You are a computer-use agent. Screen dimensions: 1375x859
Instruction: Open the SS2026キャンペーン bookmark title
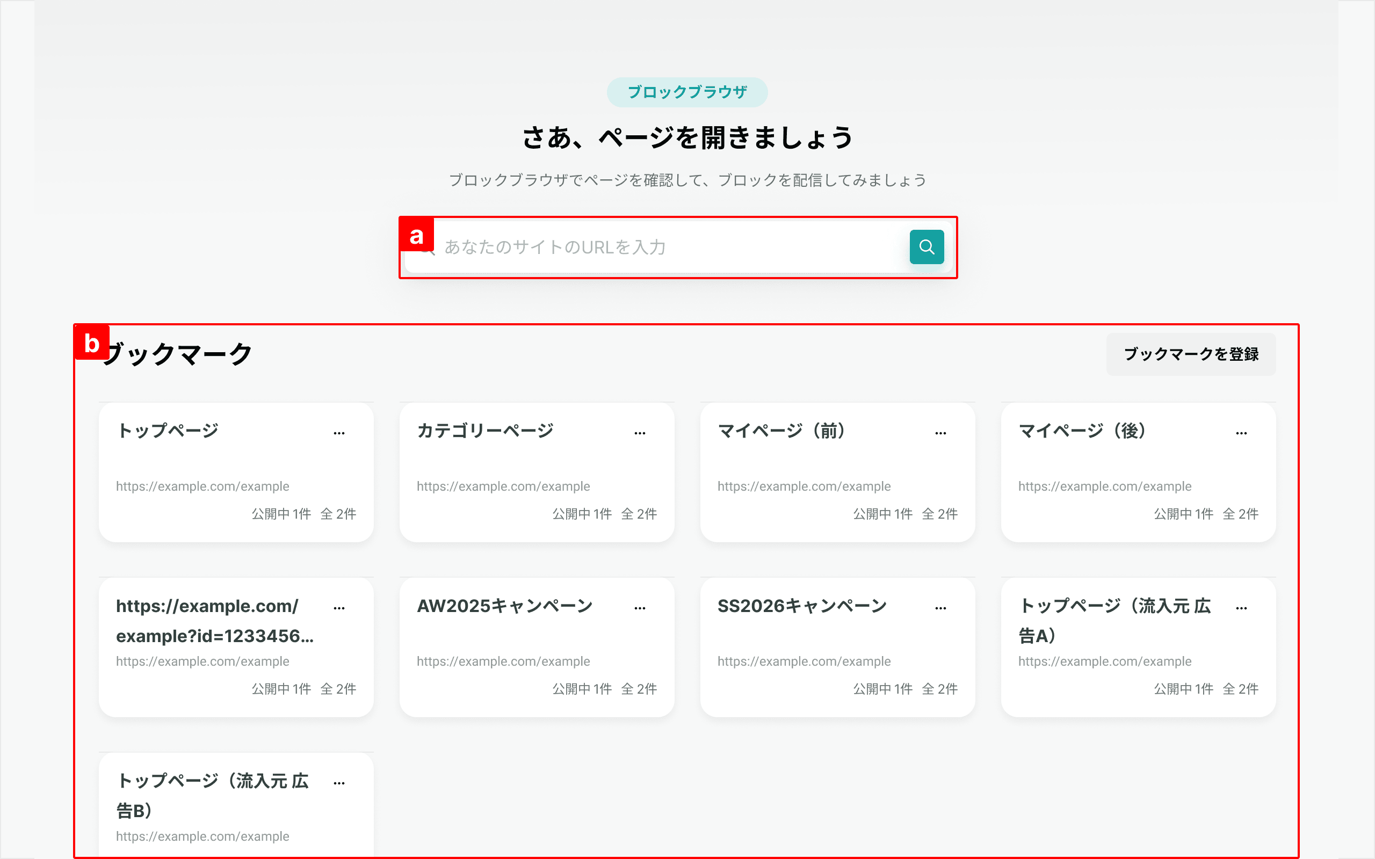[802, 606]
